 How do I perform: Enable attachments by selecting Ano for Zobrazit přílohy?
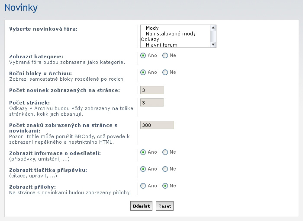[x=143, y=186]
